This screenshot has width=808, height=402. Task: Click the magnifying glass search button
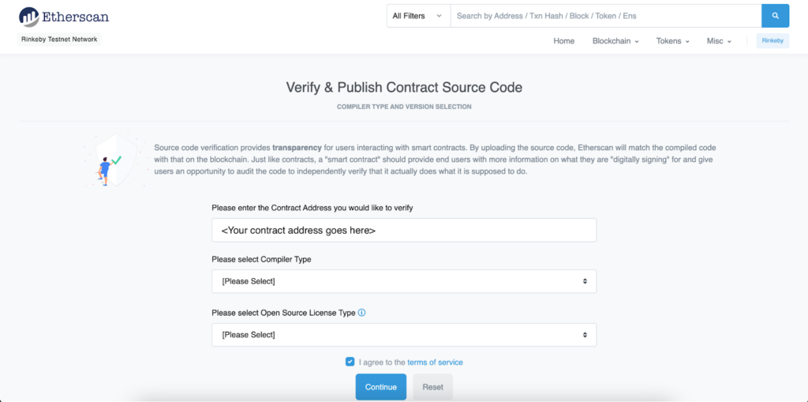[x=775, y=16]
